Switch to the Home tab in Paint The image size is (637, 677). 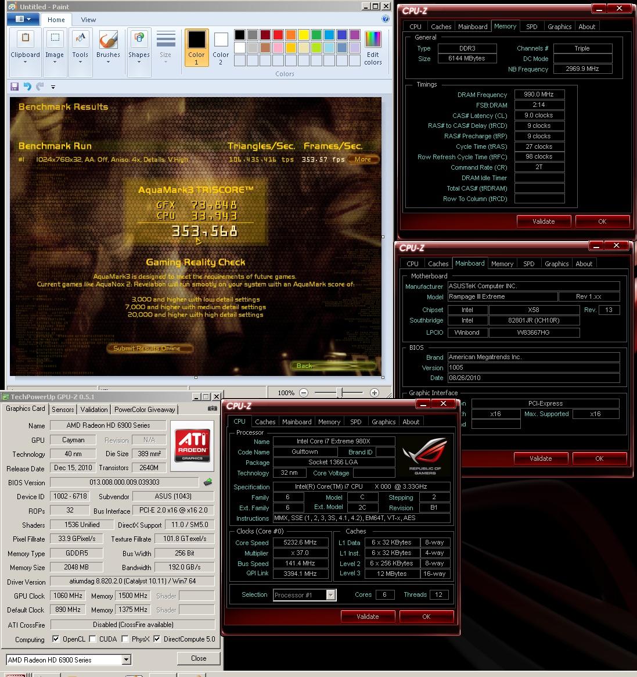(x=56, y=20)
